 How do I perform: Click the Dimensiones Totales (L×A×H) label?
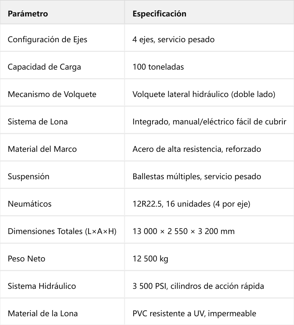coord(62,231)
